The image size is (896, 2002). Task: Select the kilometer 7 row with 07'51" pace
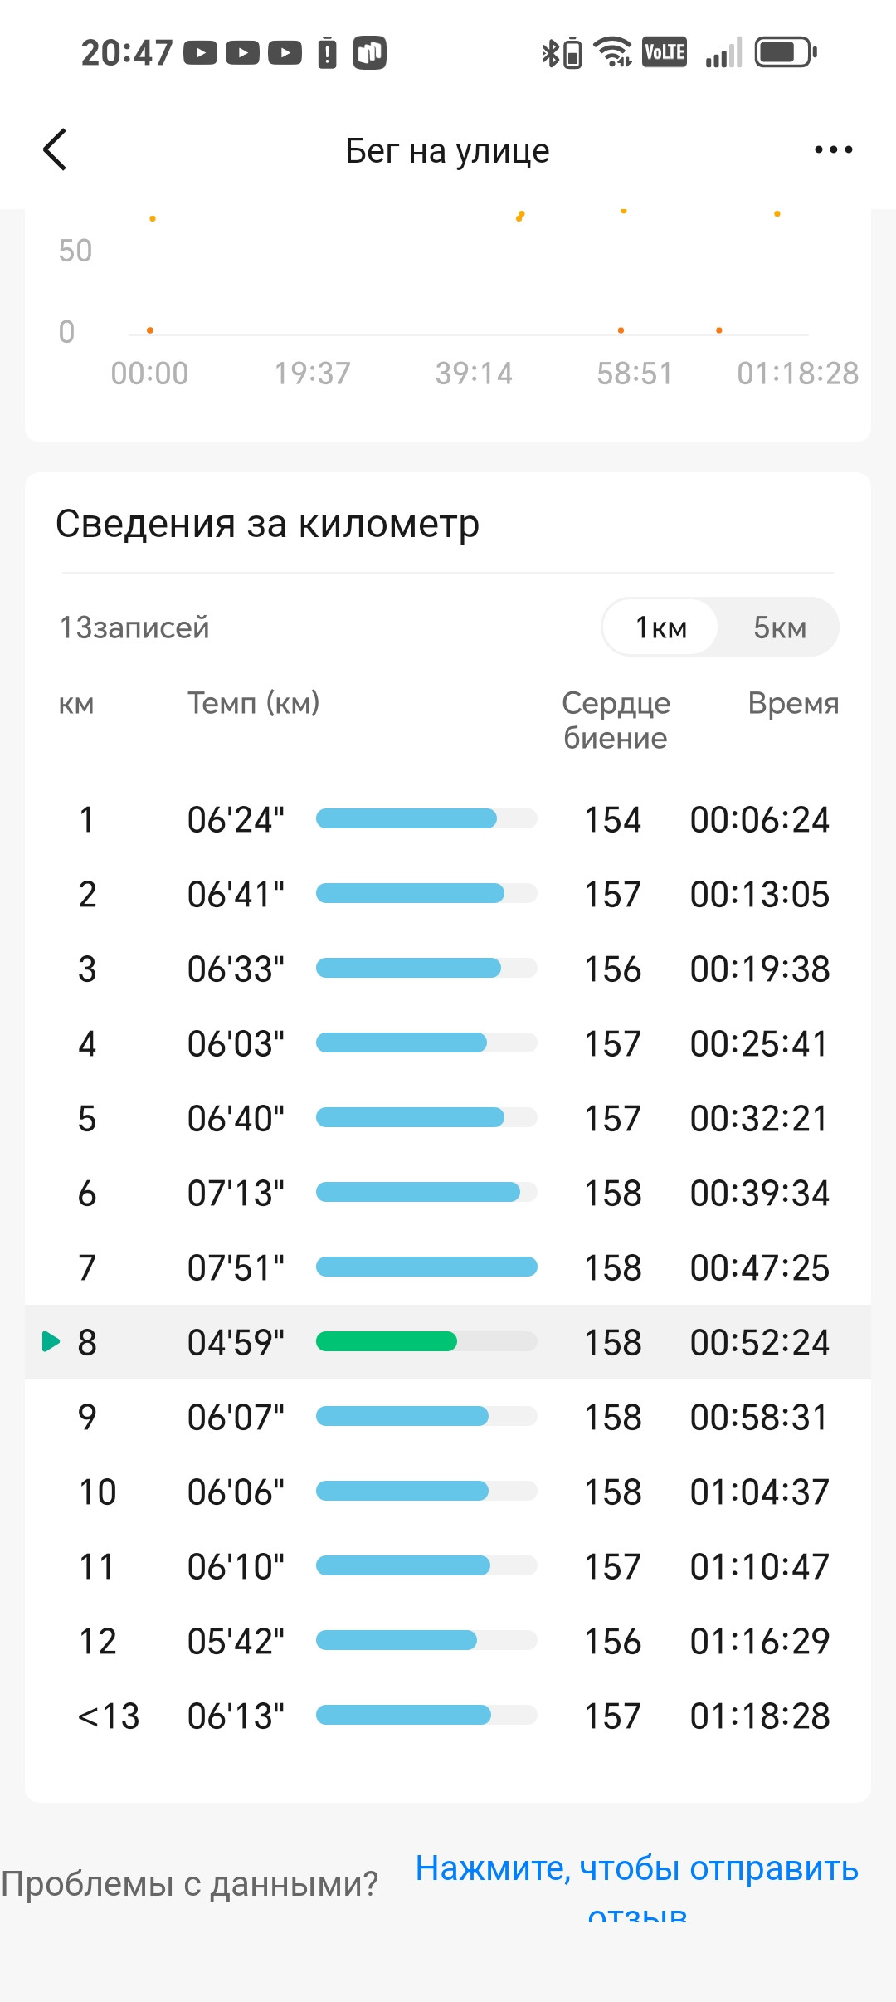[x=448, y=1267]
